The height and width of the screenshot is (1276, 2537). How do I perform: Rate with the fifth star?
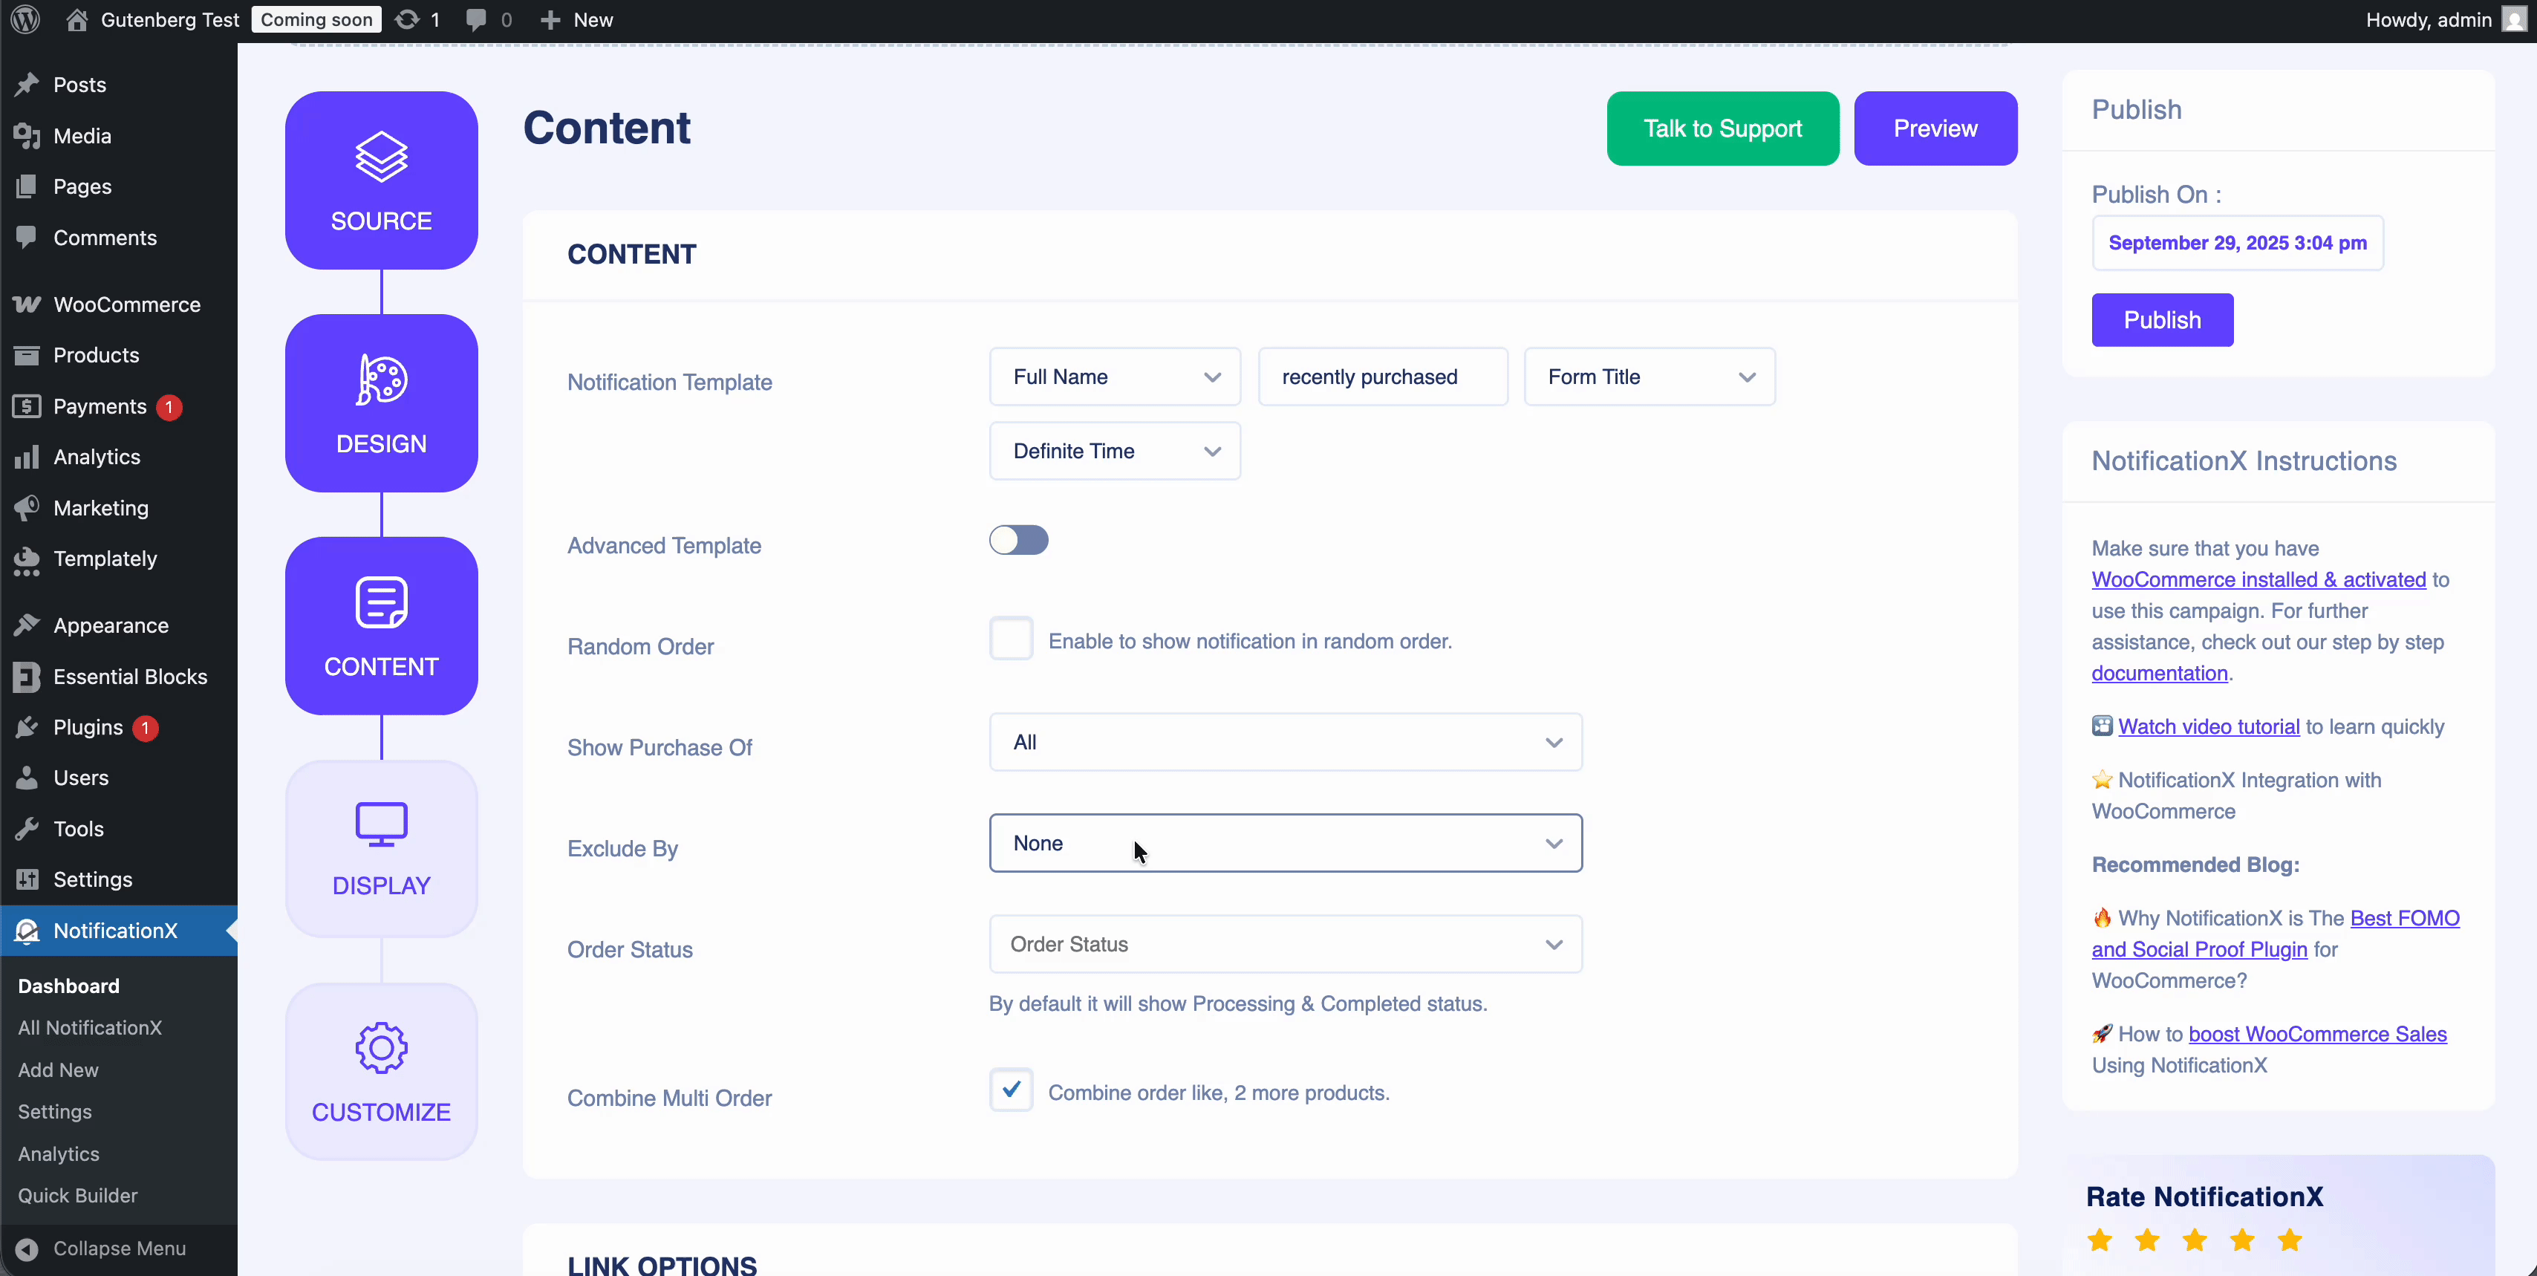click(2290, 1240)
